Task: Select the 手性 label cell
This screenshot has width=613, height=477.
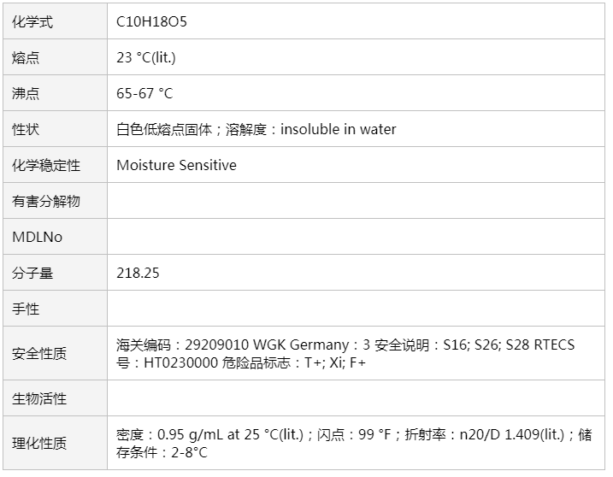Action: [x=26, y=309]
